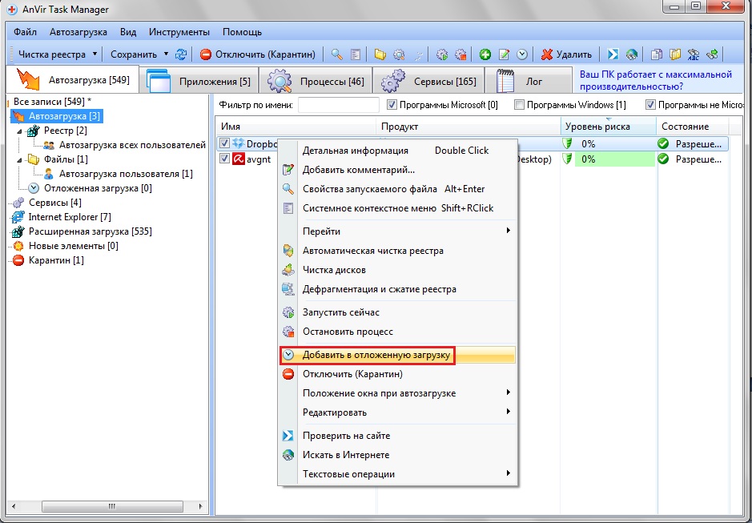Sort by the Состояние column header

point(693,127)
